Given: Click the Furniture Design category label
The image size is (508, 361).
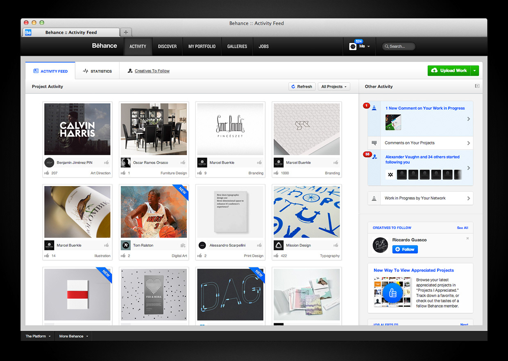Looking at the screenshot, I should coord(174,173).
